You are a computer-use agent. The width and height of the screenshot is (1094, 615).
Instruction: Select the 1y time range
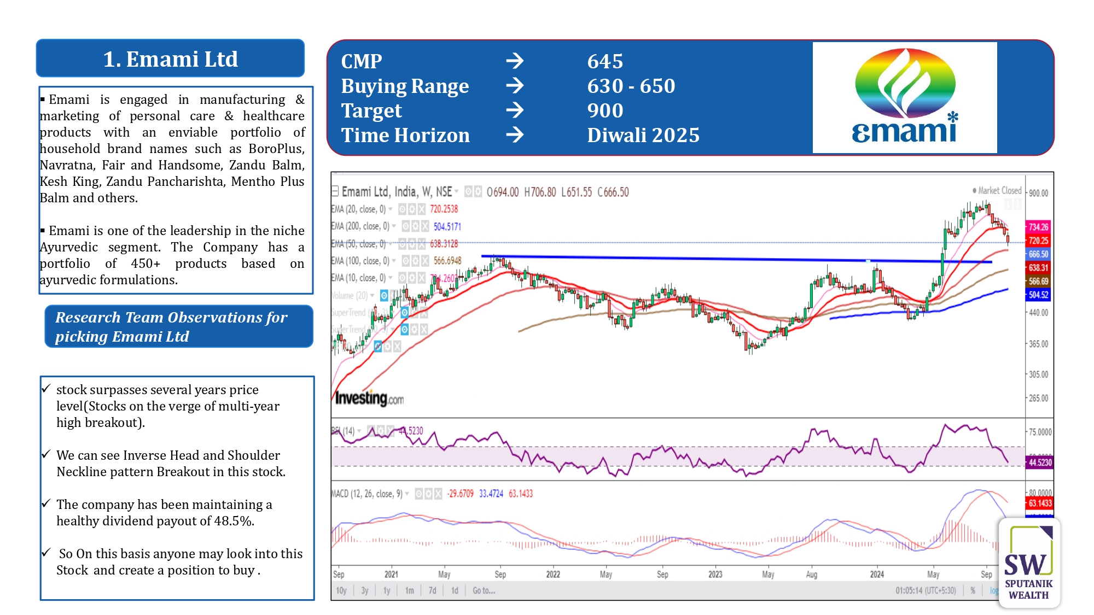[x=387, y=591]
